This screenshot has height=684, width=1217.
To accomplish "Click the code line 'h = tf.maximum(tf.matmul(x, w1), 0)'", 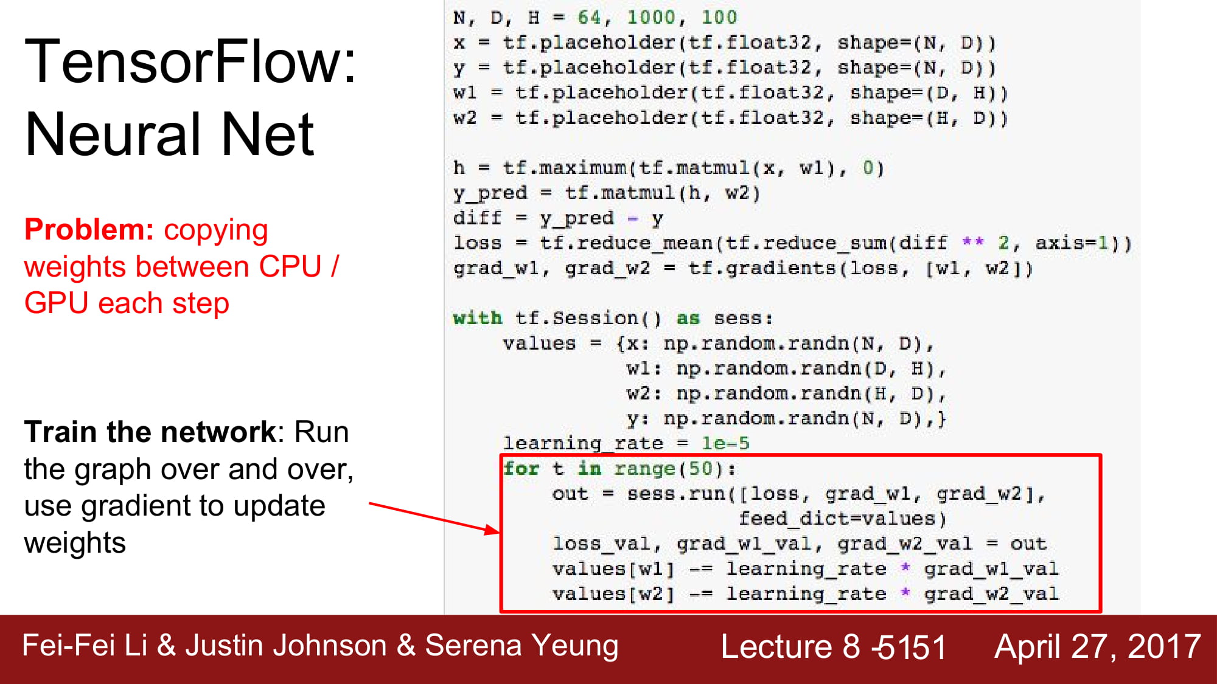I will [x=668, y=167].
